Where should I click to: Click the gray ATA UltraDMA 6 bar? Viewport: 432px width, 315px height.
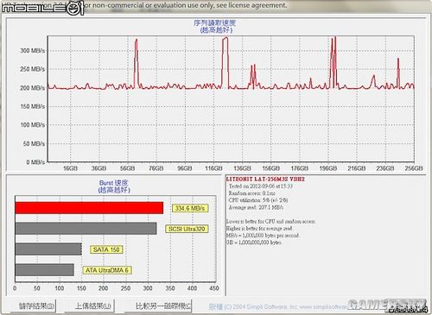44,270
